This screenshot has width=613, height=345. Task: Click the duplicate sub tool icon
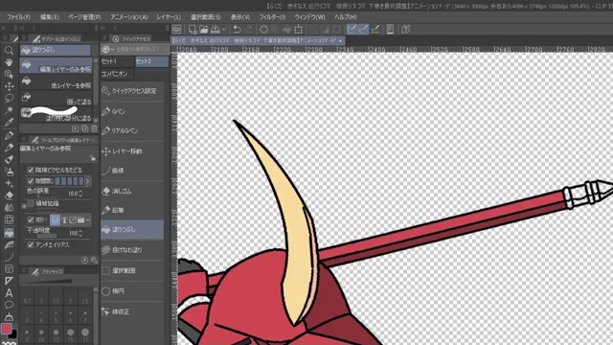pos(84,128)
